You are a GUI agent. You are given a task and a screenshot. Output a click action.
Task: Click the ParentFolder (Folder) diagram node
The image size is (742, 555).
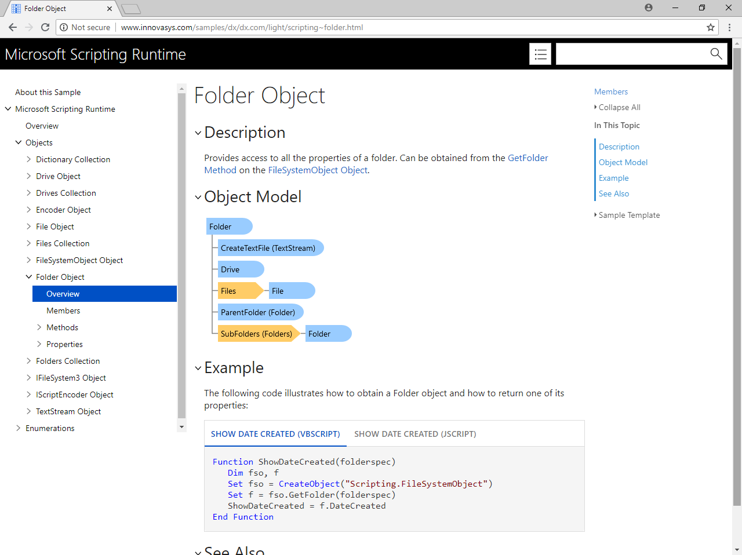(x=261, y=312)
